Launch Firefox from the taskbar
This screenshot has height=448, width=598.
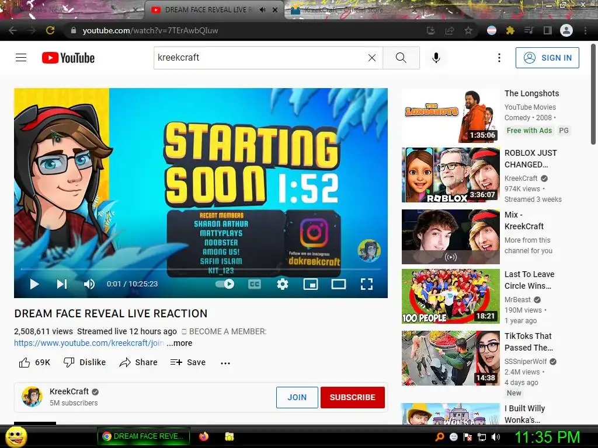tap(204, 436)
